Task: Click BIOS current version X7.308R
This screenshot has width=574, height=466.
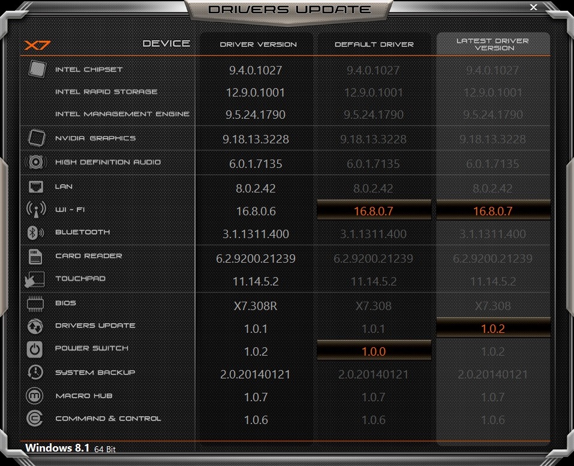Action: point(256,306)
